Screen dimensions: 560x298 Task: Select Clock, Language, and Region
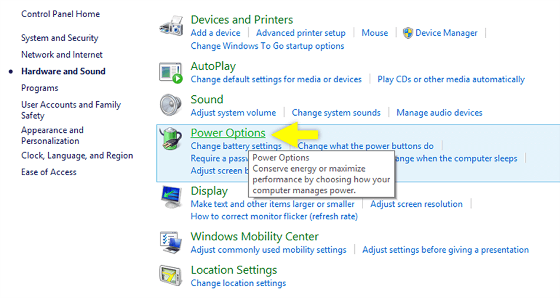[x=77, y=156]
